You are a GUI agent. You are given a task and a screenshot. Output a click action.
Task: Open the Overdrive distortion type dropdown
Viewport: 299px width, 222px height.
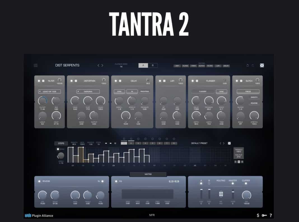(88, 91)
